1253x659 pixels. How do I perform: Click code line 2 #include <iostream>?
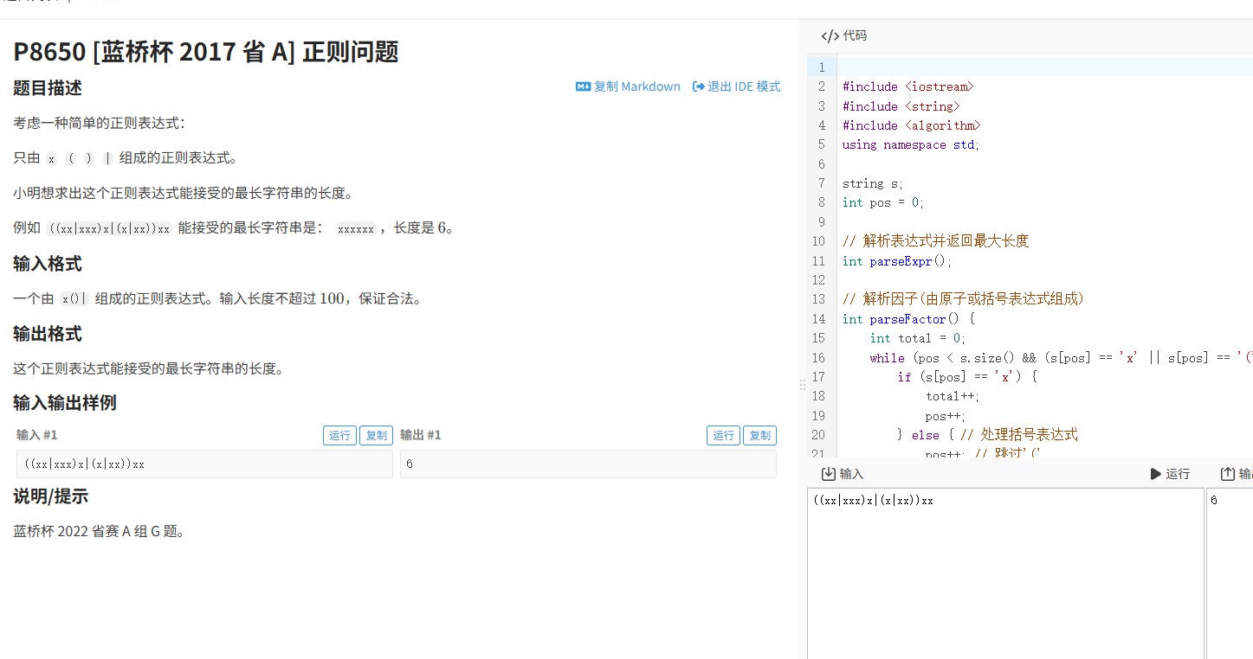coord(907,86)
